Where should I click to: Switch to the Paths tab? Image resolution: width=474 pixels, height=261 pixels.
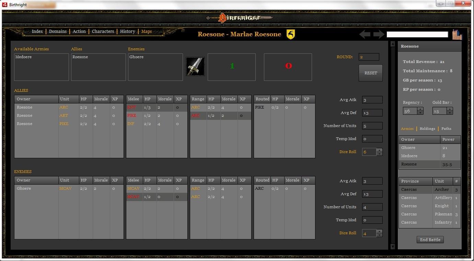(446, 129)
